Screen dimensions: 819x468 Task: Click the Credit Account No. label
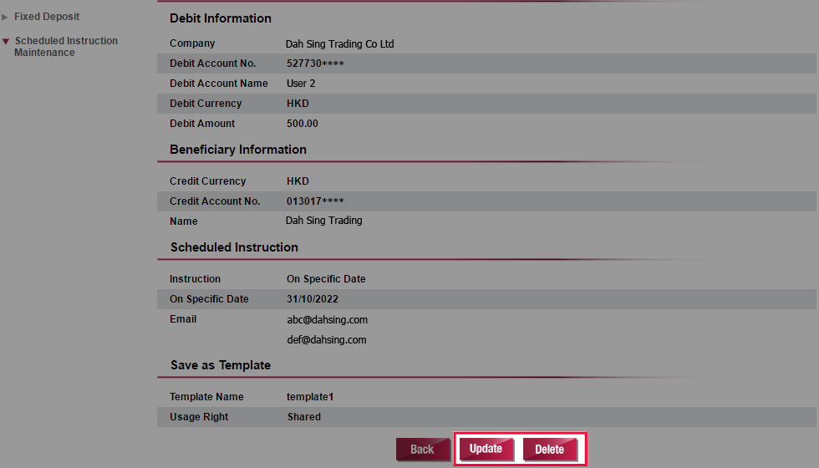click(x=215, y=201)
